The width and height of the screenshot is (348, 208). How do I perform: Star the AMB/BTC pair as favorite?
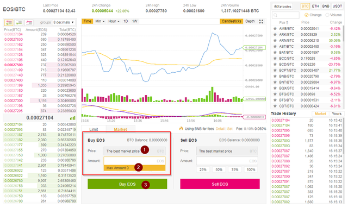tap(275, 29)
